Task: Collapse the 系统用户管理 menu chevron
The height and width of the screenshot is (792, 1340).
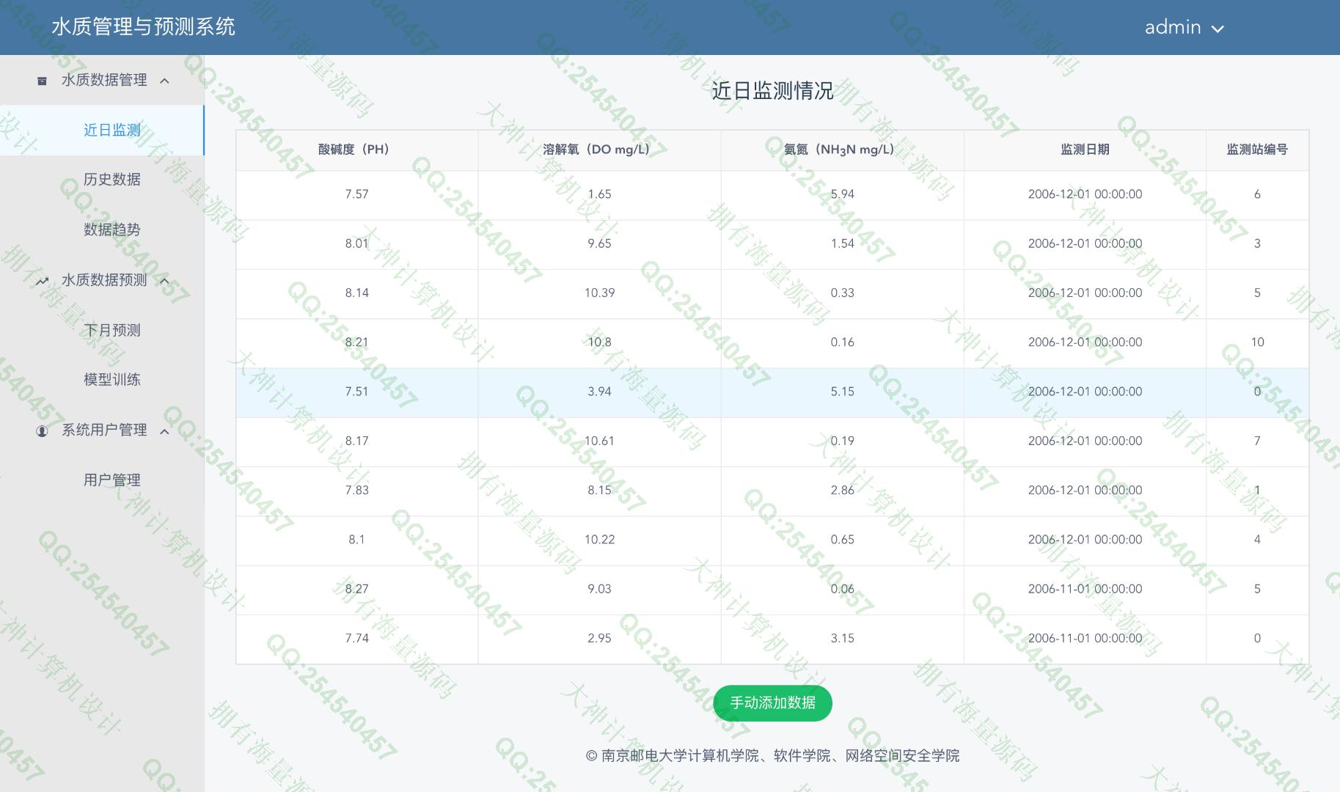Action: click(164, 430)
